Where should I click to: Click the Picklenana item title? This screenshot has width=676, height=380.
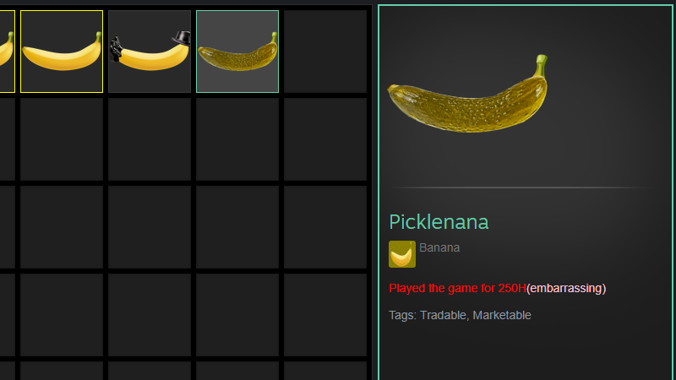(439, 222)
